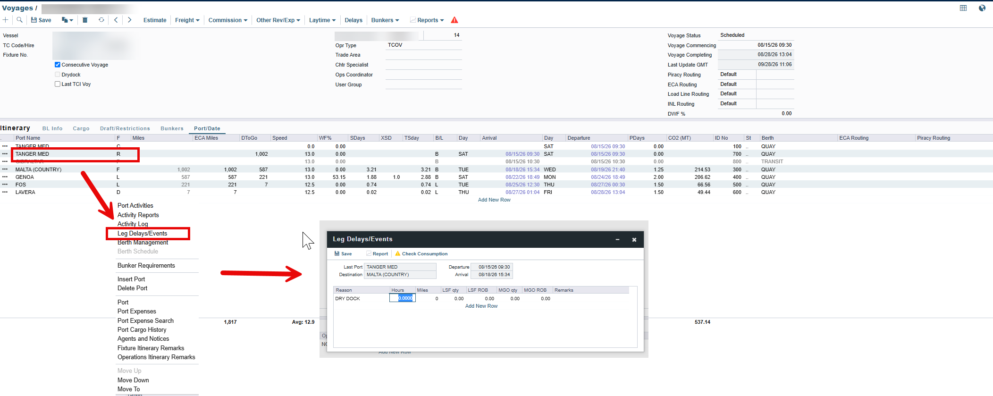The width and height of the screenshot is (993, 396).
Task: Expand the copy dropdown next to Save
Action: [67, 20]
